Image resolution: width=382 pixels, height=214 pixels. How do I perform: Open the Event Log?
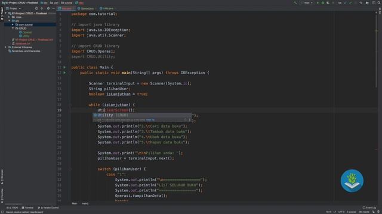(x=369, y=207)
